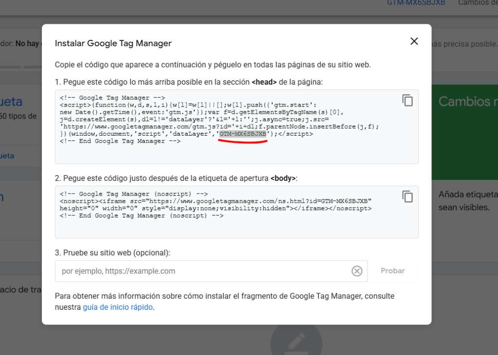Click the small blue 'ueta' link on left
Screen dimensions: 498x355
[x=7, y=156]
